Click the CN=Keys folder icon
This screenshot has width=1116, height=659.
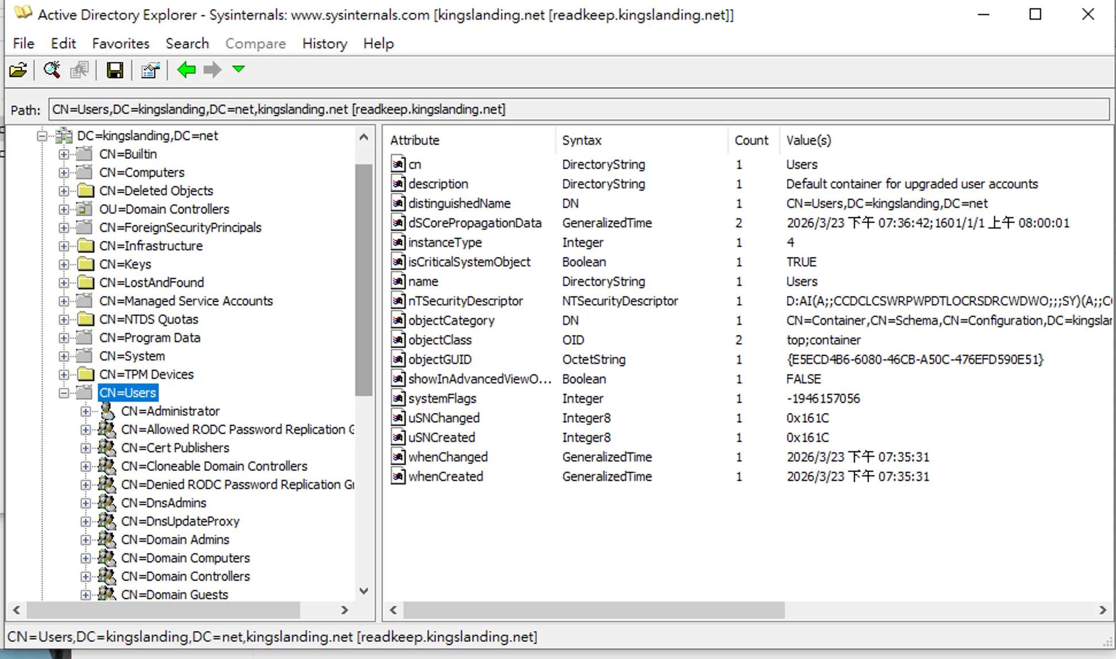coord(85,264)
